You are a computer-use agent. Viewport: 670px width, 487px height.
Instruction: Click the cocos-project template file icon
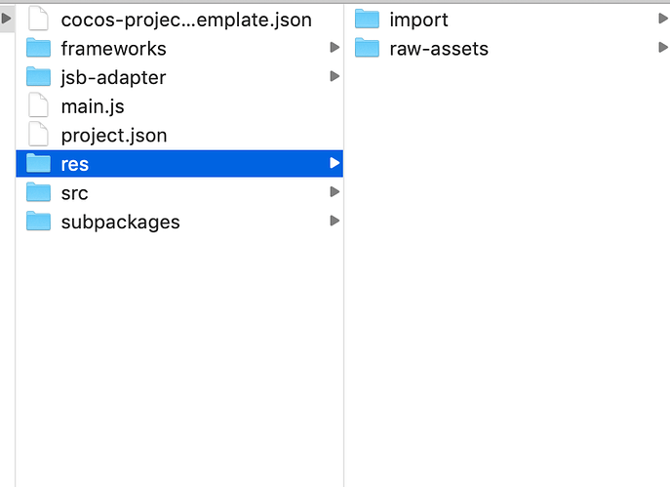coord(38,20)
